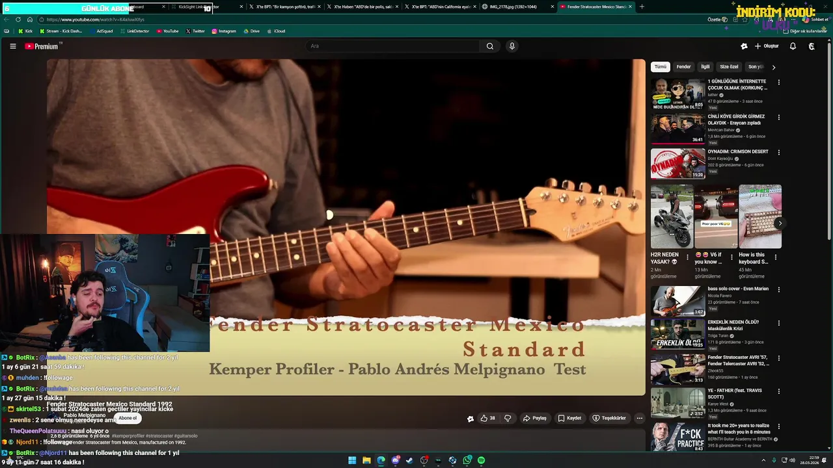The image size is (833, 468).
Task: Open options for Erkeklik Neden Öldü video
Action: 778,324
